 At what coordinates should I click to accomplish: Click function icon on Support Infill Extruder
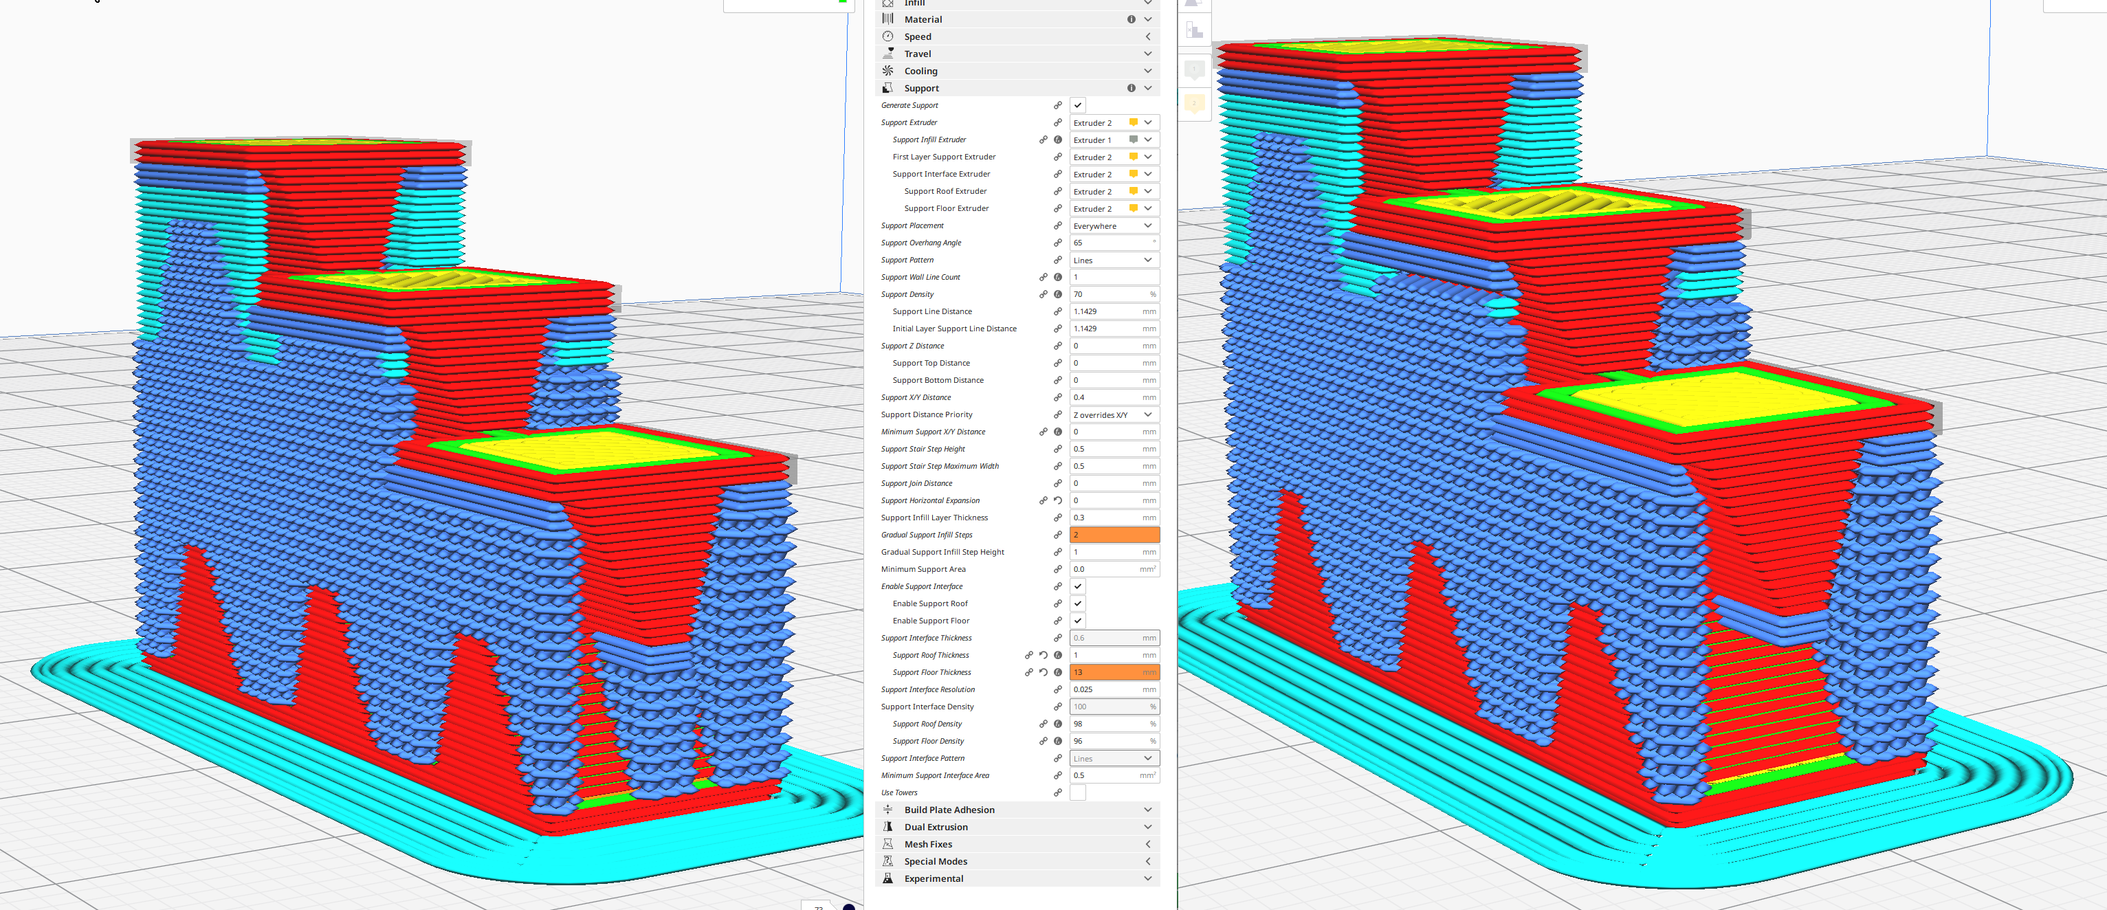coord(1057,140)
